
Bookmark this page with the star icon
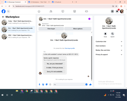click(x=116, y=6)
